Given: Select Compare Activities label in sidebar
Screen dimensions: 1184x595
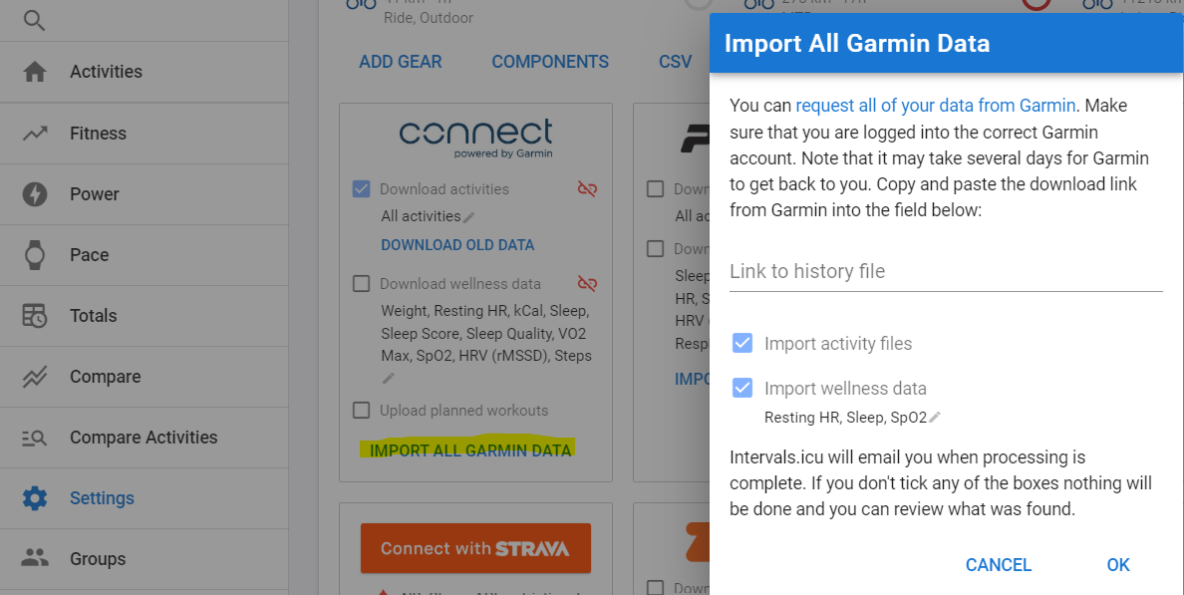Looking at the screenshot, I should click(x=144, y=438).
